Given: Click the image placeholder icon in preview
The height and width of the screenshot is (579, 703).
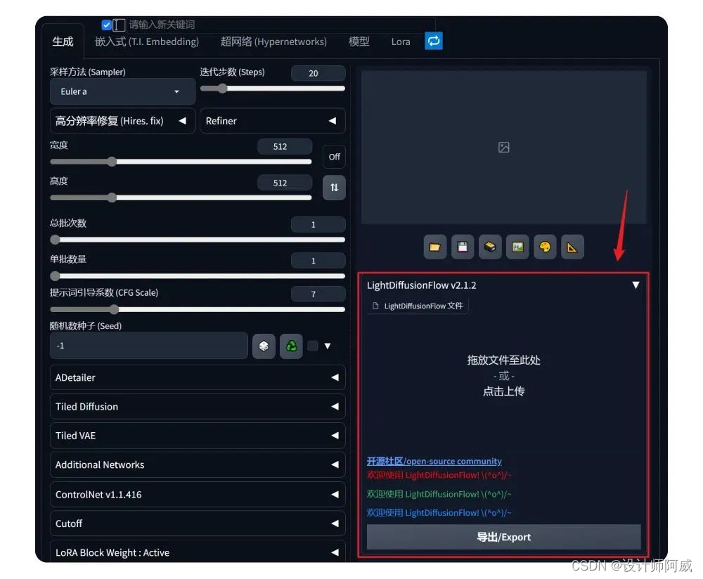Looking at the screenshot, I should [504, 147].
